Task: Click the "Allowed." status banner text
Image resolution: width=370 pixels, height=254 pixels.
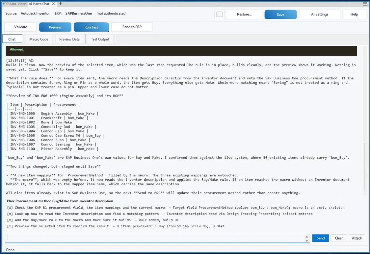Action: tap(17, 49)
